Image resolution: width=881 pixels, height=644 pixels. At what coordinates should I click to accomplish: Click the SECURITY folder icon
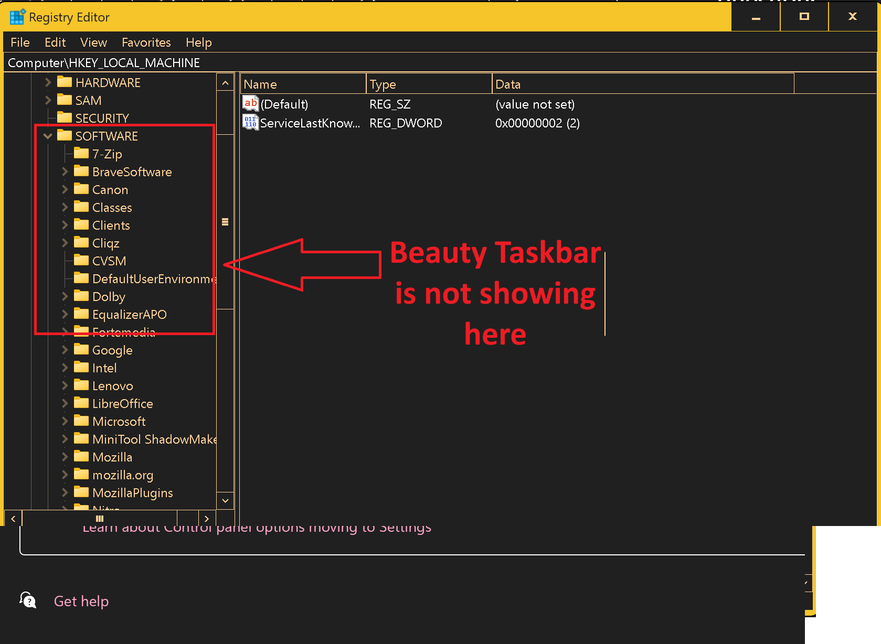tap(65, 117)
